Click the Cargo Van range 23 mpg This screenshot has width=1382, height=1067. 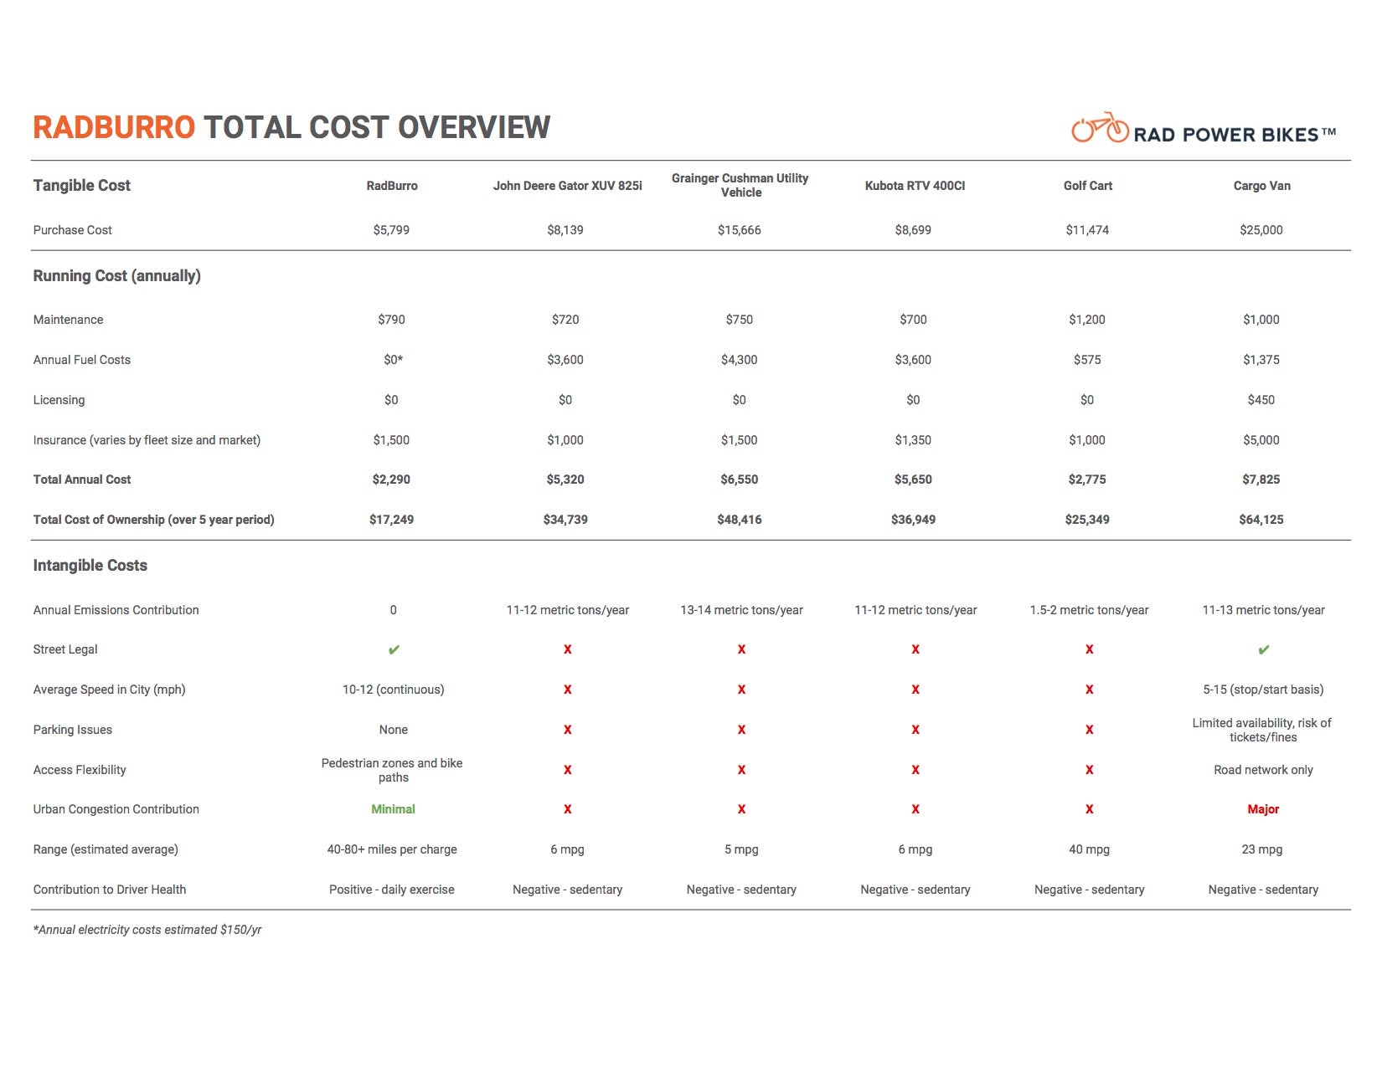coord(1262,849)
